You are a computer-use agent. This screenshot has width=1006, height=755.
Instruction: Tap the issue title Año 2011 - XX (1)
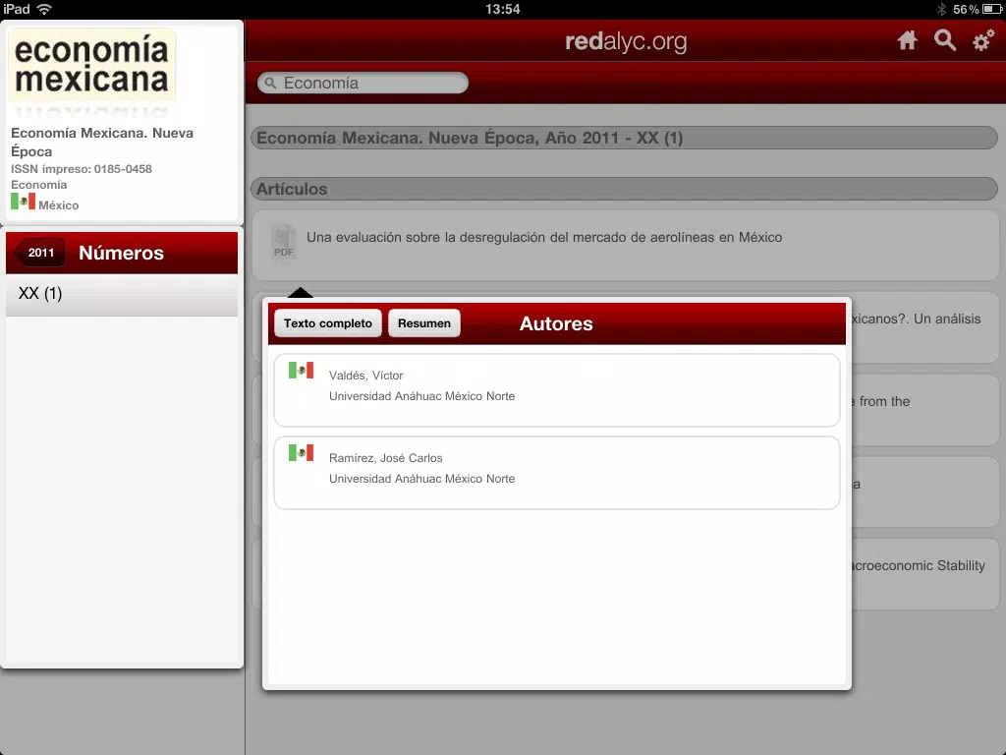click(624, 138)
